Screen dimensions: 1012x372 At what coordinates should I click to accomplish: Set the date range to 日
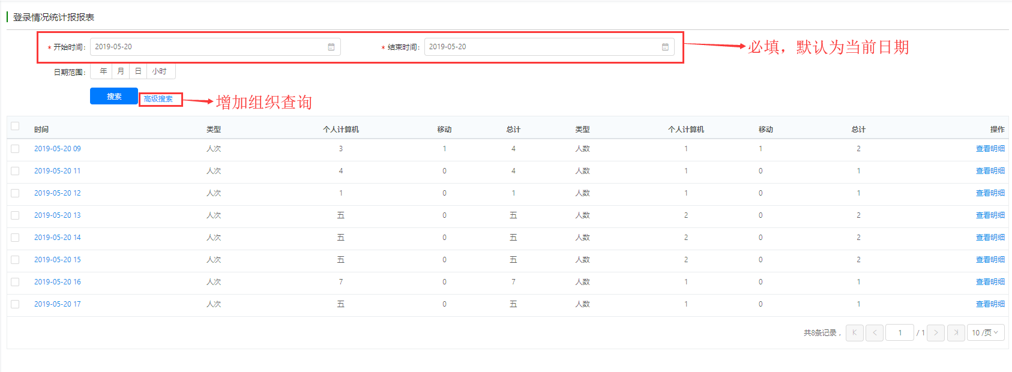tap(138, 71)
